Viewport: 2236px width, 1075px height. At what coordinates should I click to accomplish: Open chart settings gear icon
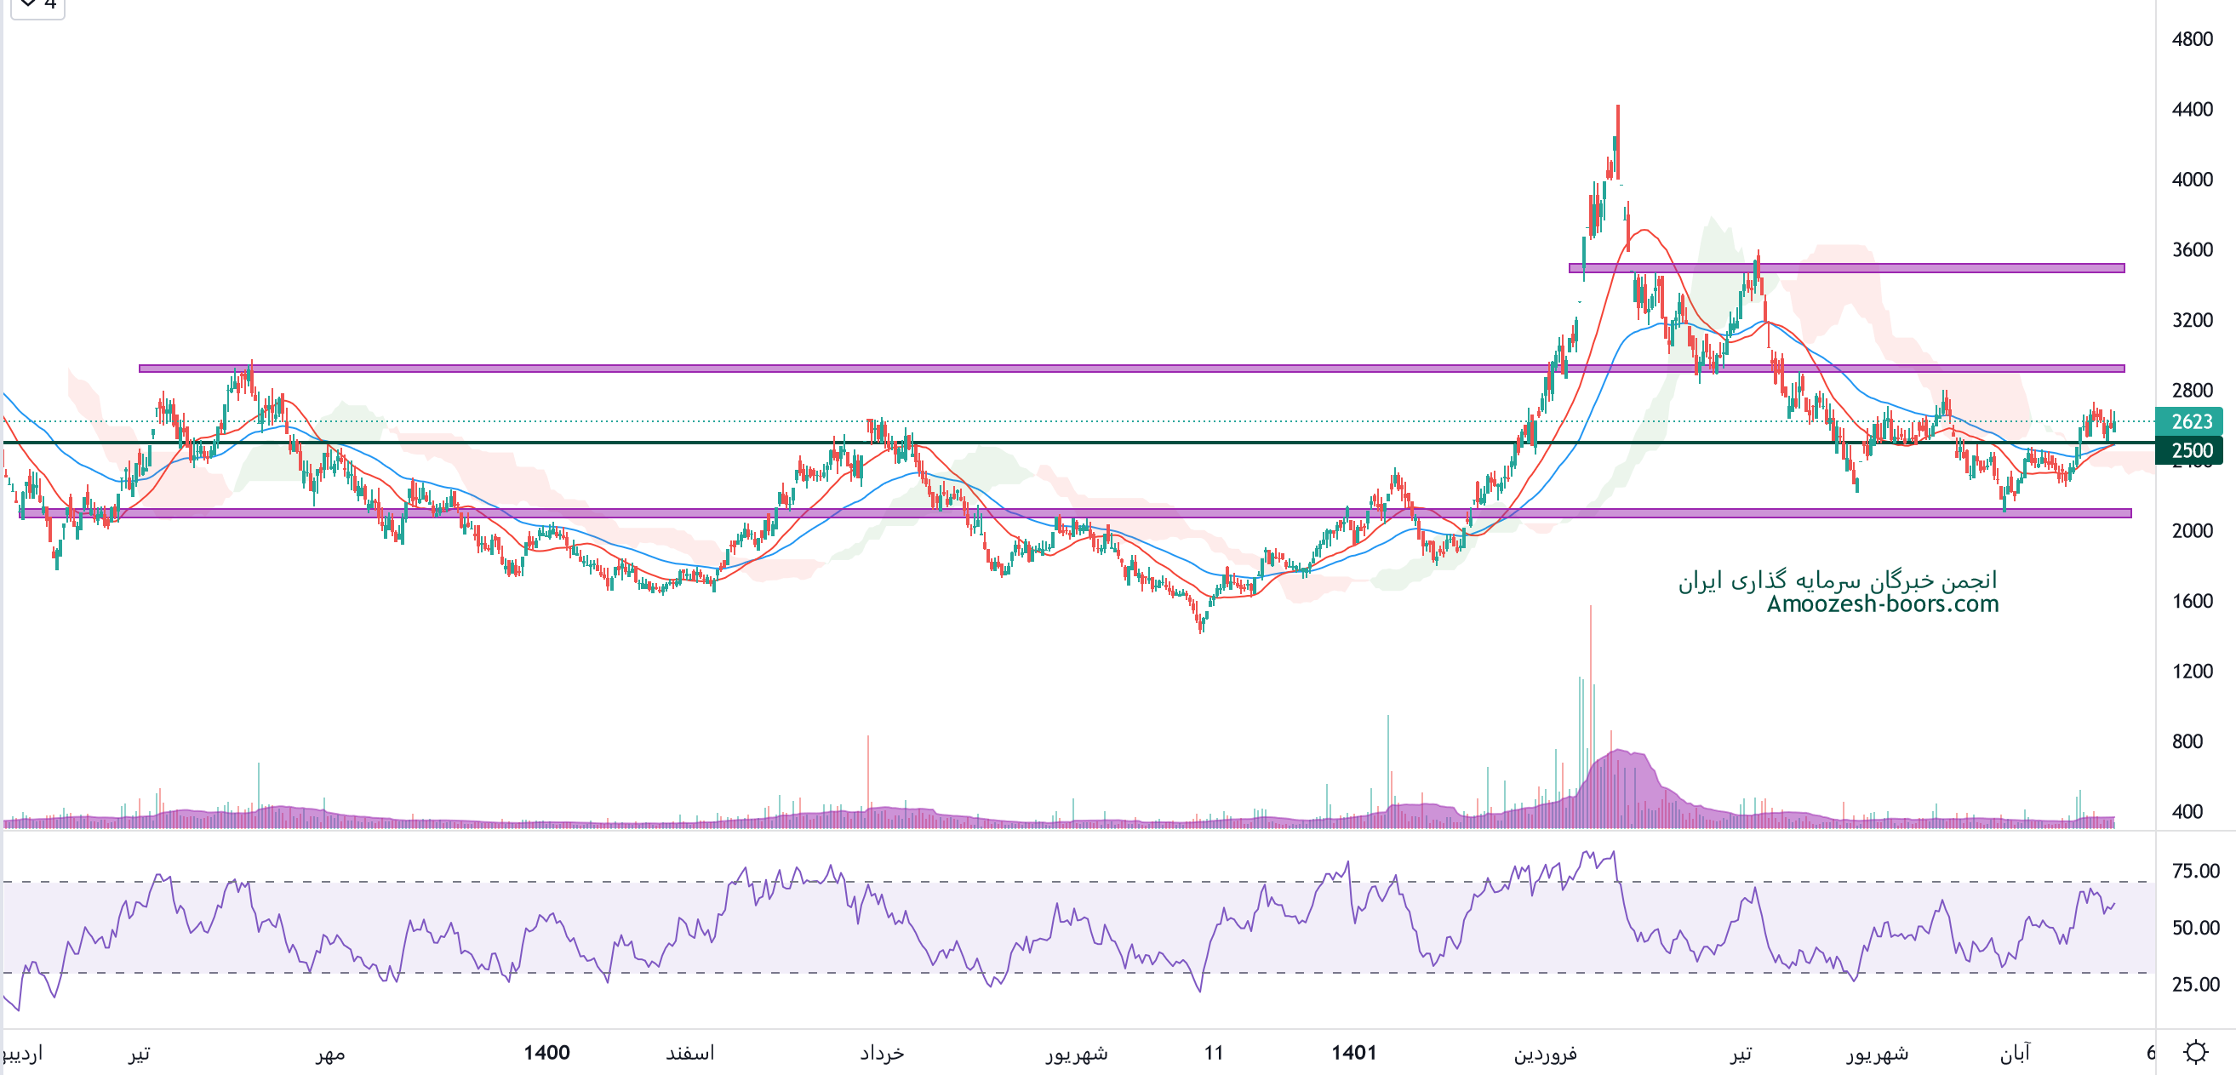click(x=2195, y=1051)
